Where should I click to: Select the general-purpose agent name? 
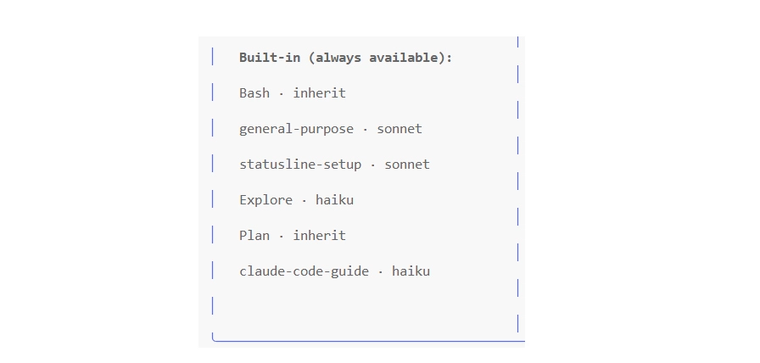click(296, 129)
